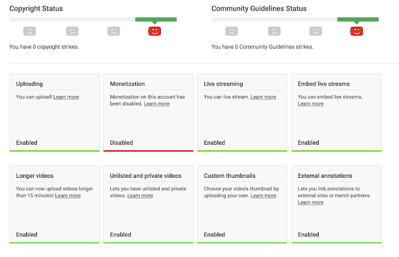Select the Monetization Disabled status label
Viewport: 399px width, 257px height.
click(122, 143)
